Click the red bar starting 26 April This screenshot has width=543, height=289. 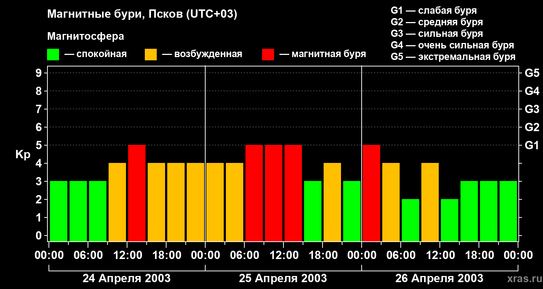pyautogui.click(x=371, y=193)
